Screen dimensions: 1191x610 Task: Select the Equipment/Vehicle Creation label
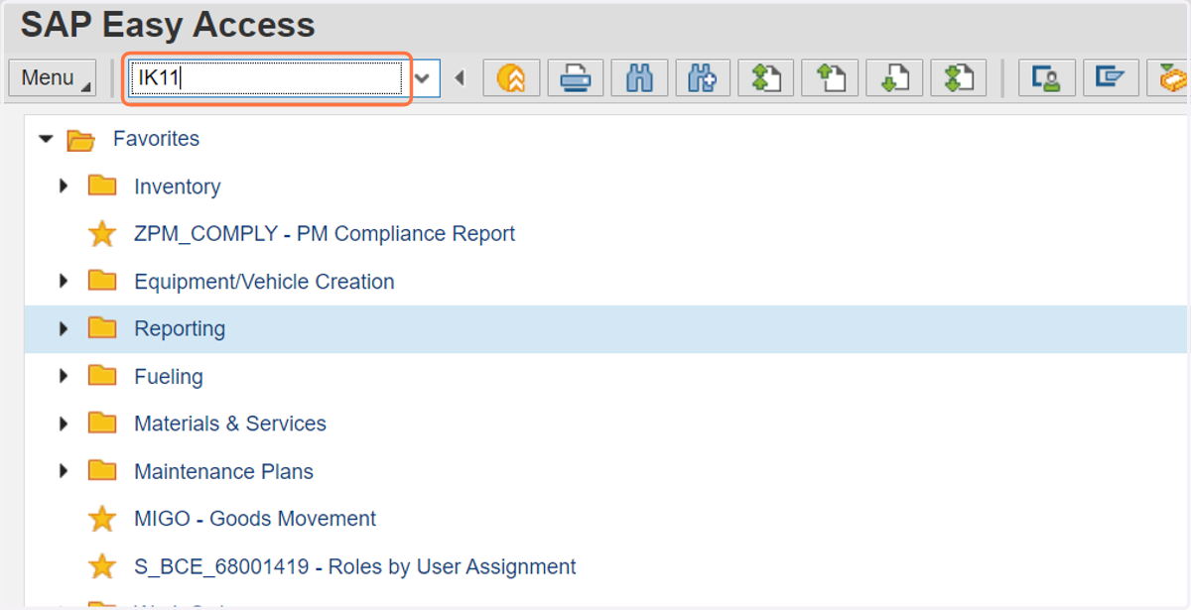tap(264, 282)
